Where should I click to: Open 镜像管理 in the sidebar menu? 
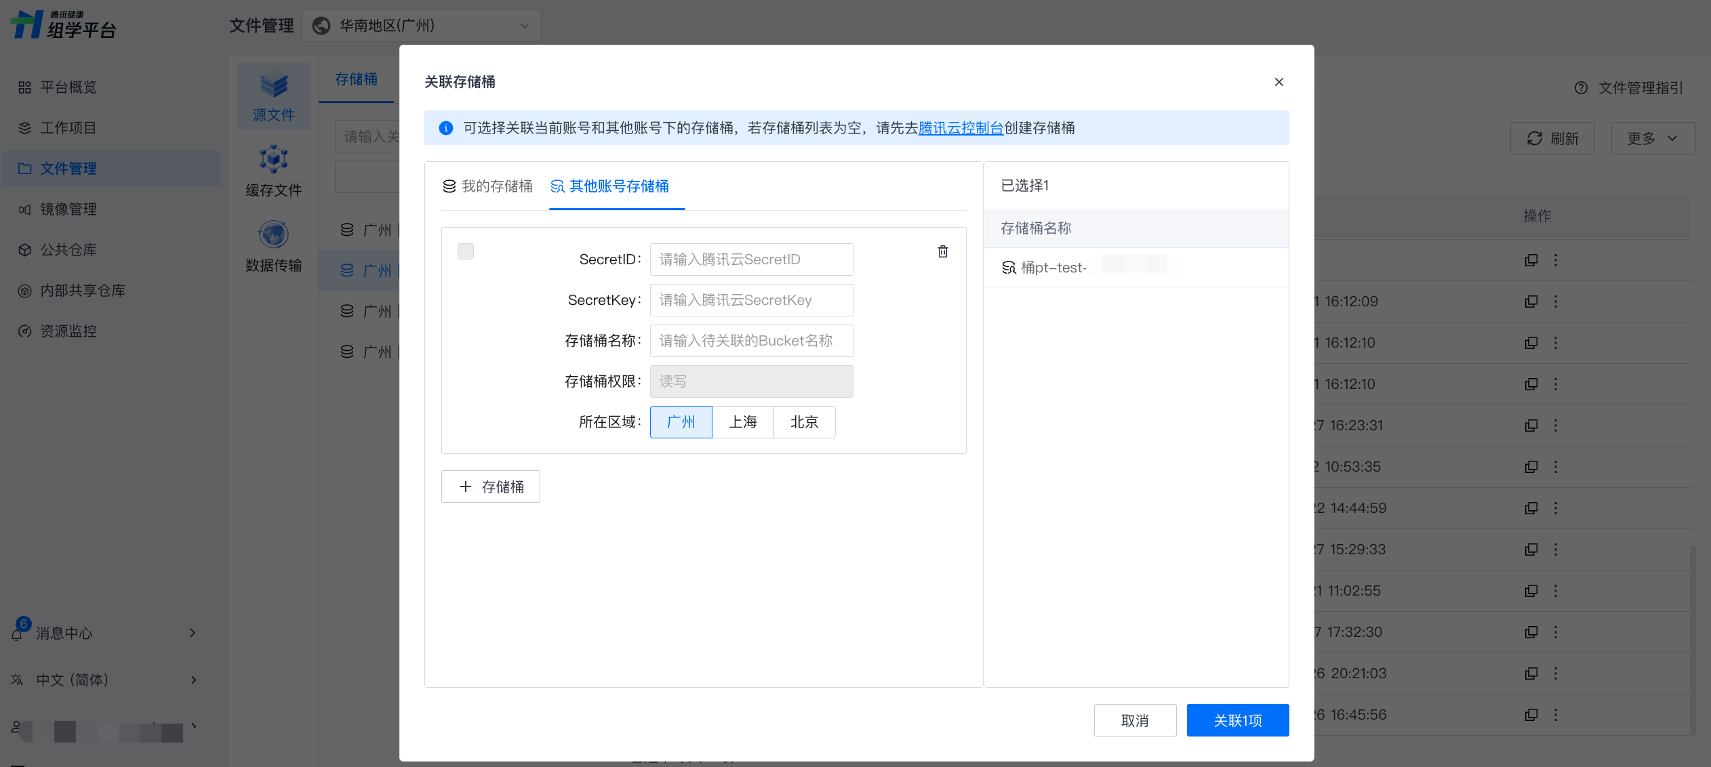tap(68, 209)
